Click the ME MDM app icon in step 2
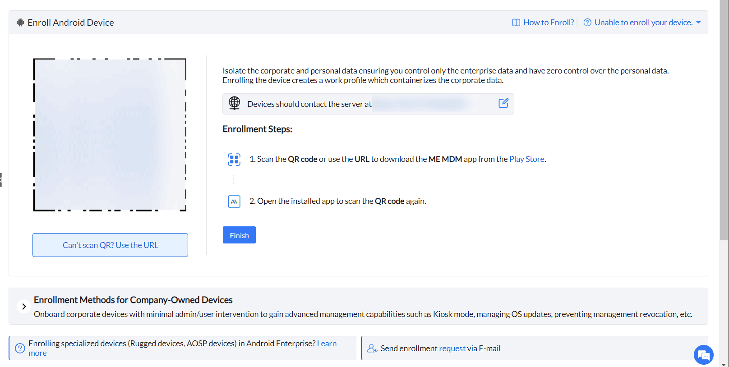Screen dimensions: 729x367 234,201
